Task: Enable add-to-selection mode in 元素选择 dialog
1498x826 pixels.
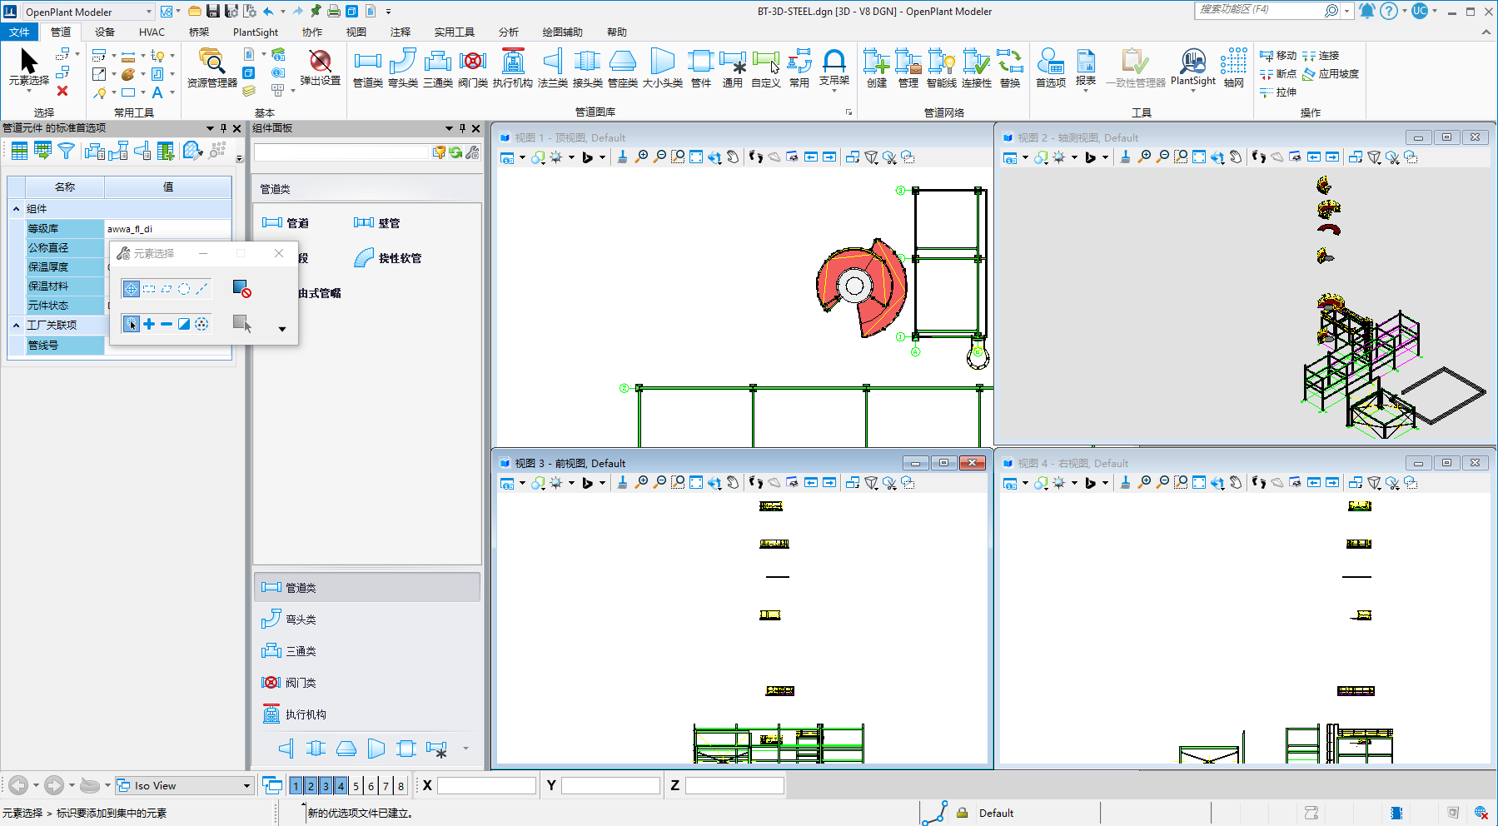Action: [149, 323]
